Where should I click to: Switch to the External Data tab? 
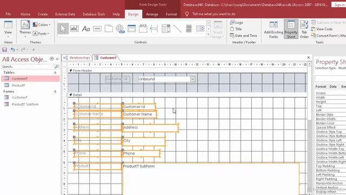point(65,14)
